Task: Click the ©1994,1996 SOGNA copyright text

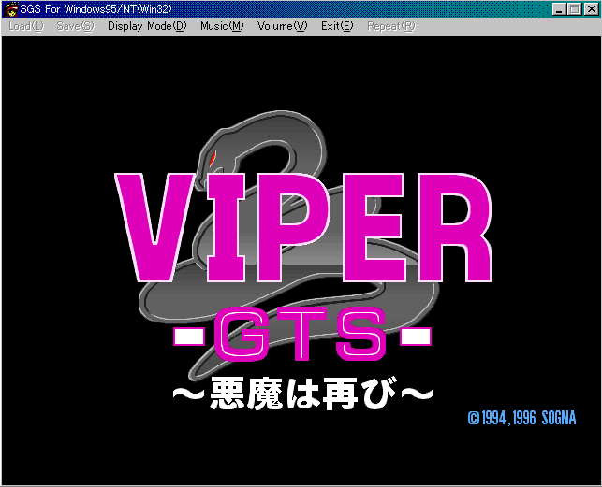Action: click(521, 418)
